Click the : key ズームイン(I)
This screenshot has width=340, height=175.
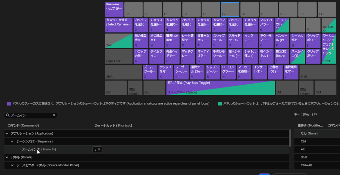297,57
